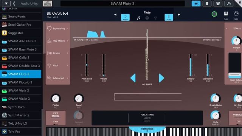The width and height of the screenshot is (242, 136).
Task: Select previous instrument with blue left triangle
Action: 133,78
